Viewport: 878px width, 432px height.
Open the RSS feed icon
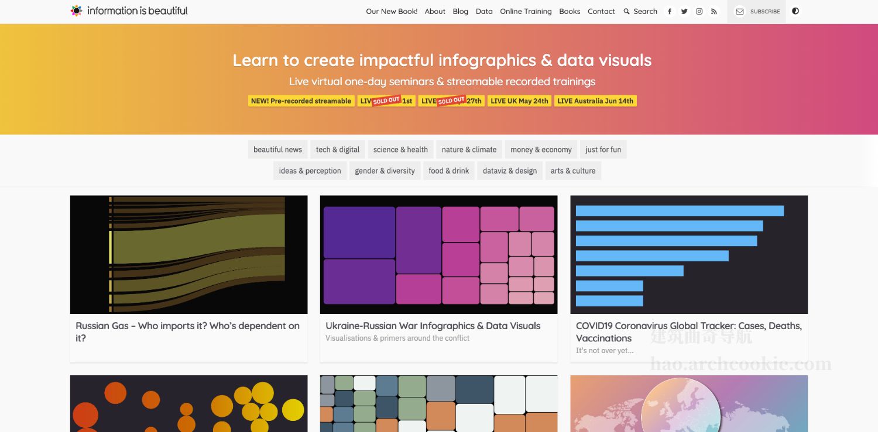(714, 12)
